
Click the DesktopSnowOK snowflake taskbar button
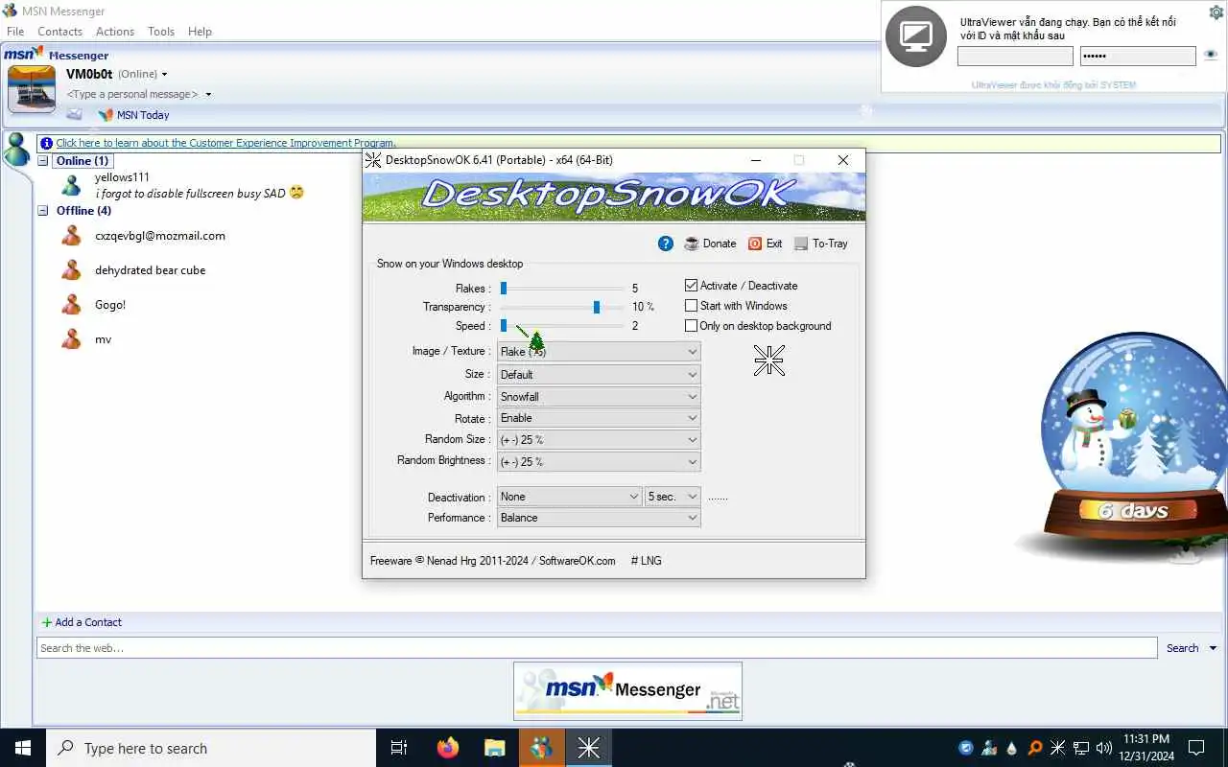588,748
